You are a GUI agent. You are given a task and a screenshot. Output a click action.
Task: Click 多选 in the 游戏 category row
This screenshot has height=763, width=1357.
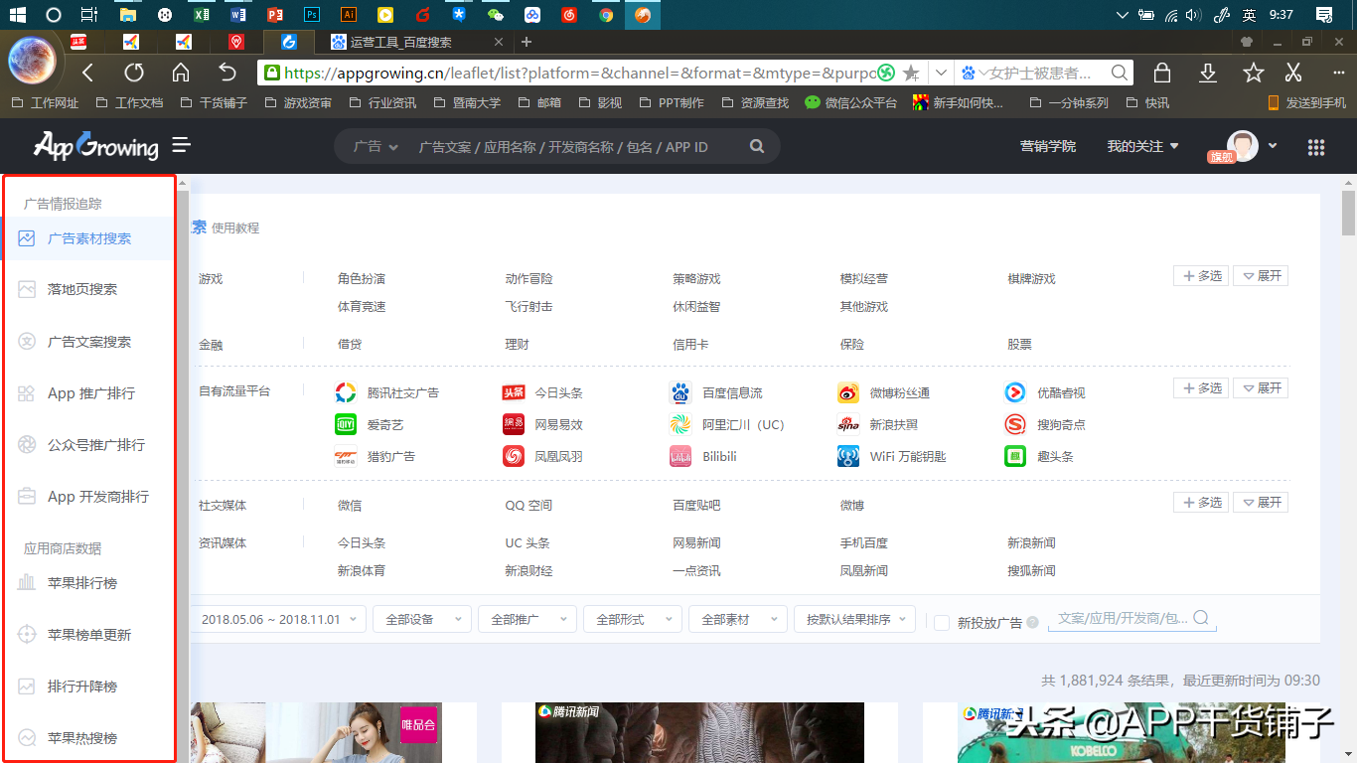point(1201,276)
